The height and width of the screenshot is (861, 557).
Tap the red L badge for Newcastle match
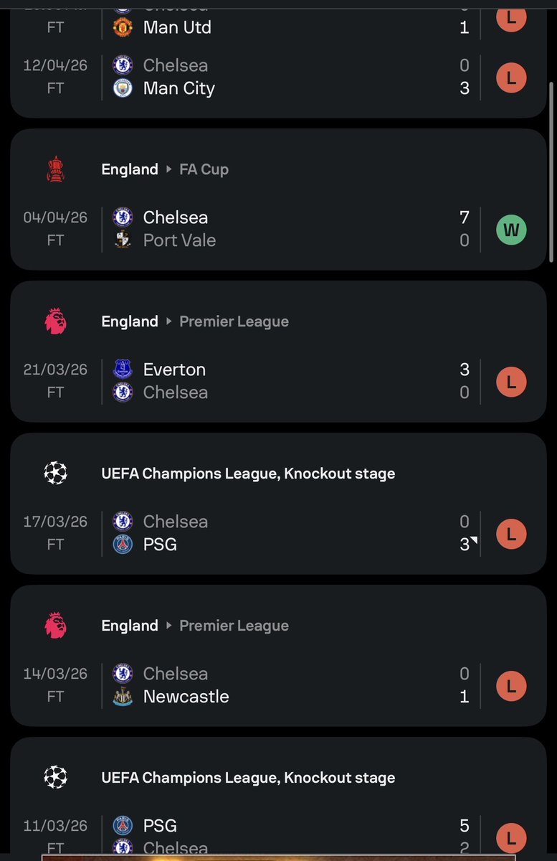pos(511,687)
